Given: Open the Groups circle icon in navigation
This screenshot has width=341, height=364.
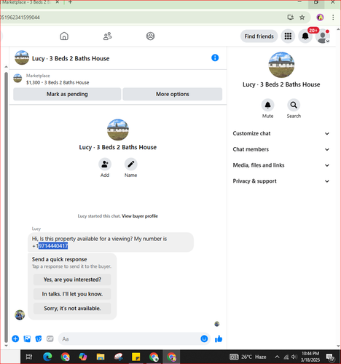Looking at the screenshot, I should [150, 36].
